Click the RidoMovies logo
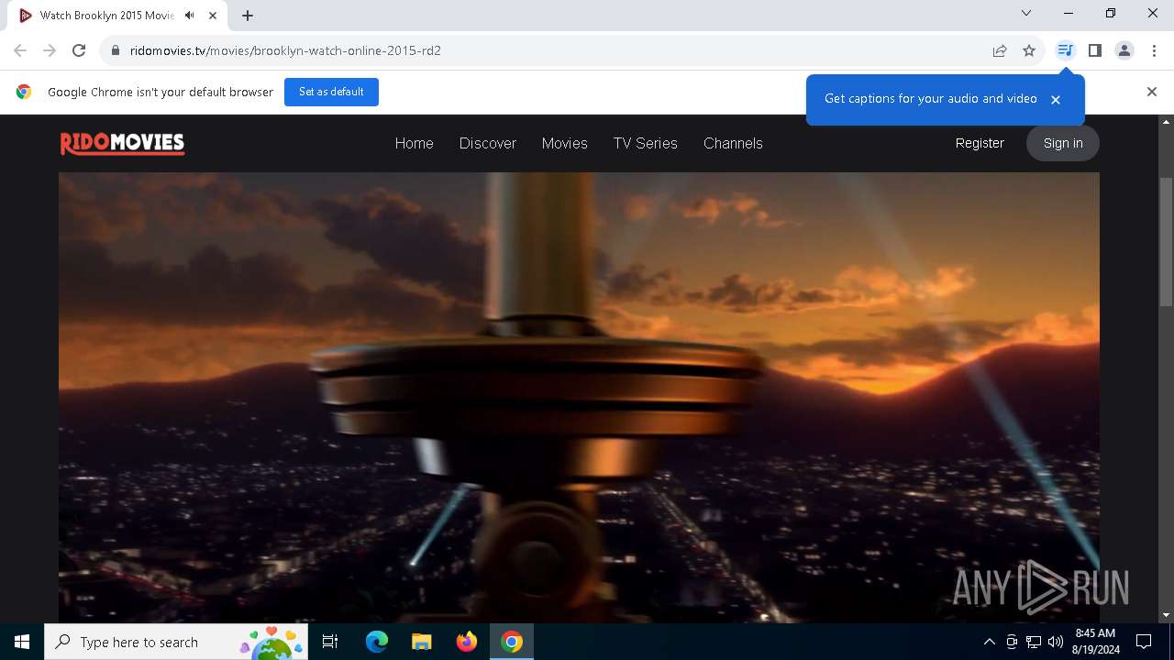This screenshot has width=1174, height=660. [122, 143]
